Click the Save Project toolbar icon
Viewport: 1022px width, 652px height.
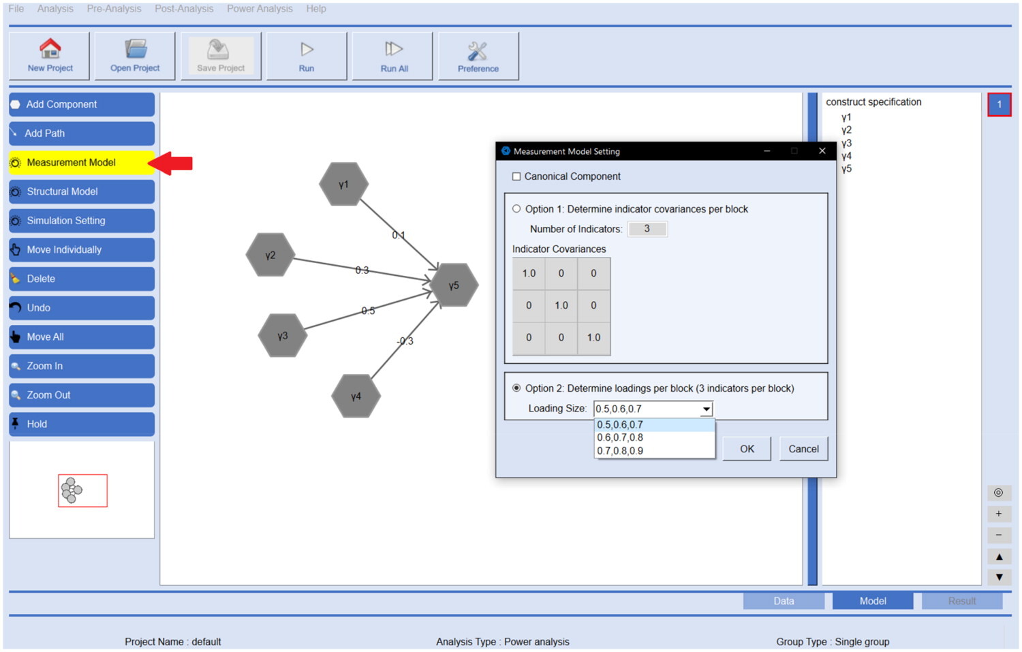(x=218, y=49)
